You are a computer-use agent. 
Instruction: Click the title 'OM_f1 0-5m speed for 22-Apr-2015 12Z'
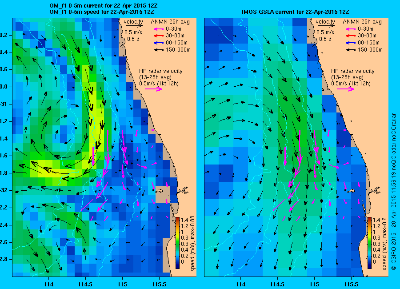pos(101,12)
